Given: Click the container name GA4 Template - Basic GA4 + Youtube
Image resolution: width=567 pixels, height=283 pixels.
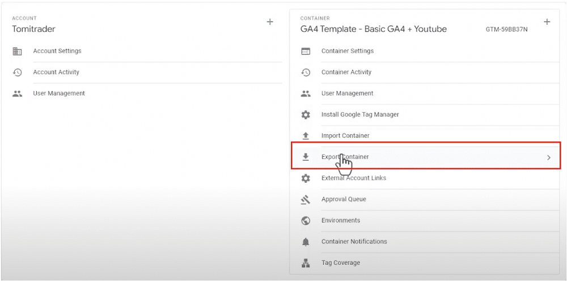Looking at the screenshot, I should pyautogui.click(x=374, y=29).
